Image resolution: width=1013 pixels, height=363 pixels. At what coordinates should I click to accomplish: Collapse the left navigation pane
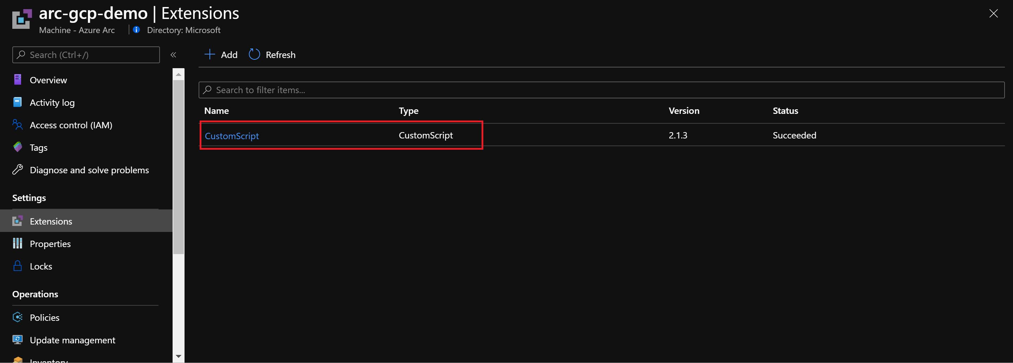tap(173, 55)
